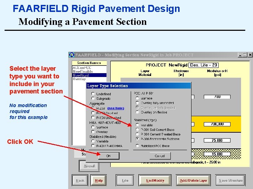Select Stabilized (rigid) Variable option
253x189 pixels.
[x=137, y=125]
